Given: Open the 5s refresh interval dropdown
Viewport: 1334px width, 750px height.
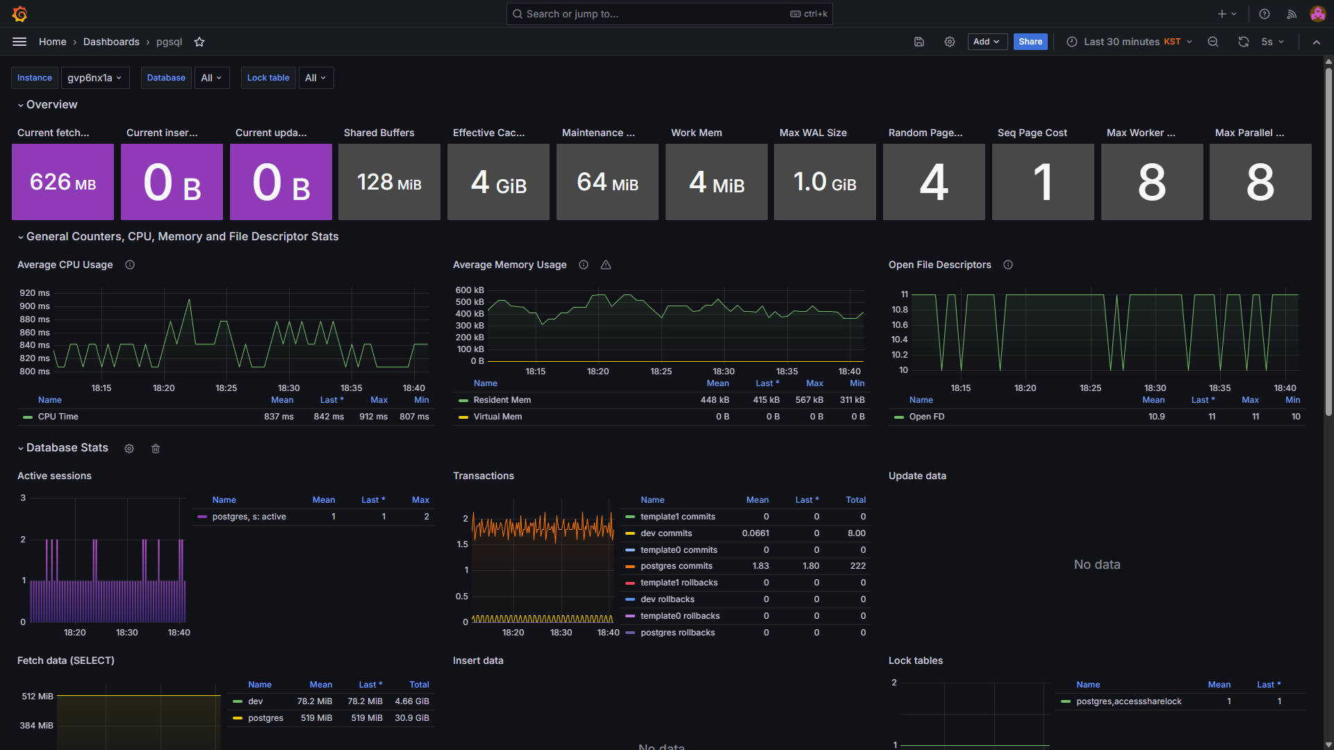Looking at the screenshot, I should (x=1272, y=42).
